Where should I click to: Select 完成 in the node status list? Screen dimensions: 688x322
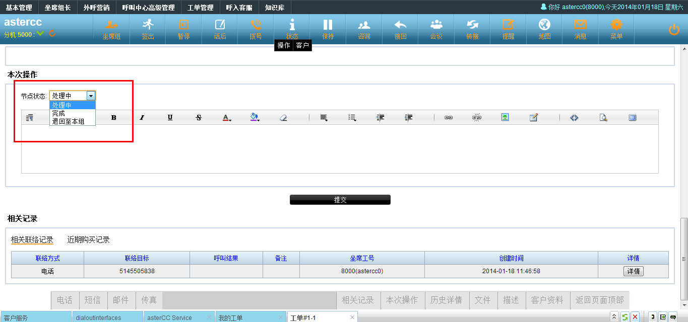click(x=58, y=113)
